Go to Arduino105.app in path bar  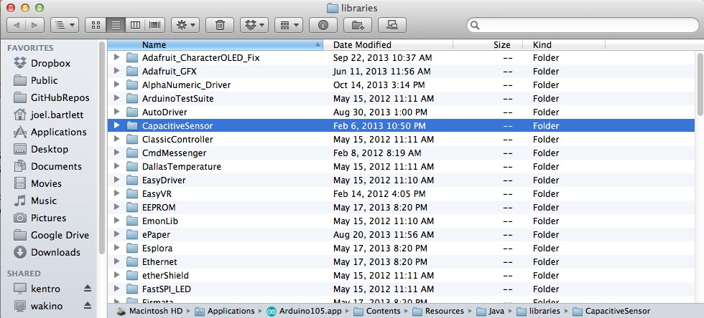click(x=304, y=311)
